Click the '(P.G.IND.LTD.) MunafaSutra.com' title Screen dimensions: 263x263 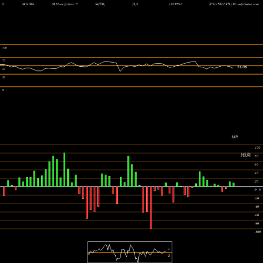pos(234,4)
